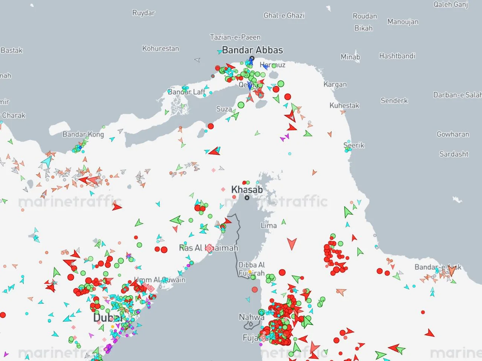Select the Tazian-e-Paeen label
Screen dimensions: 482x361
235,37
